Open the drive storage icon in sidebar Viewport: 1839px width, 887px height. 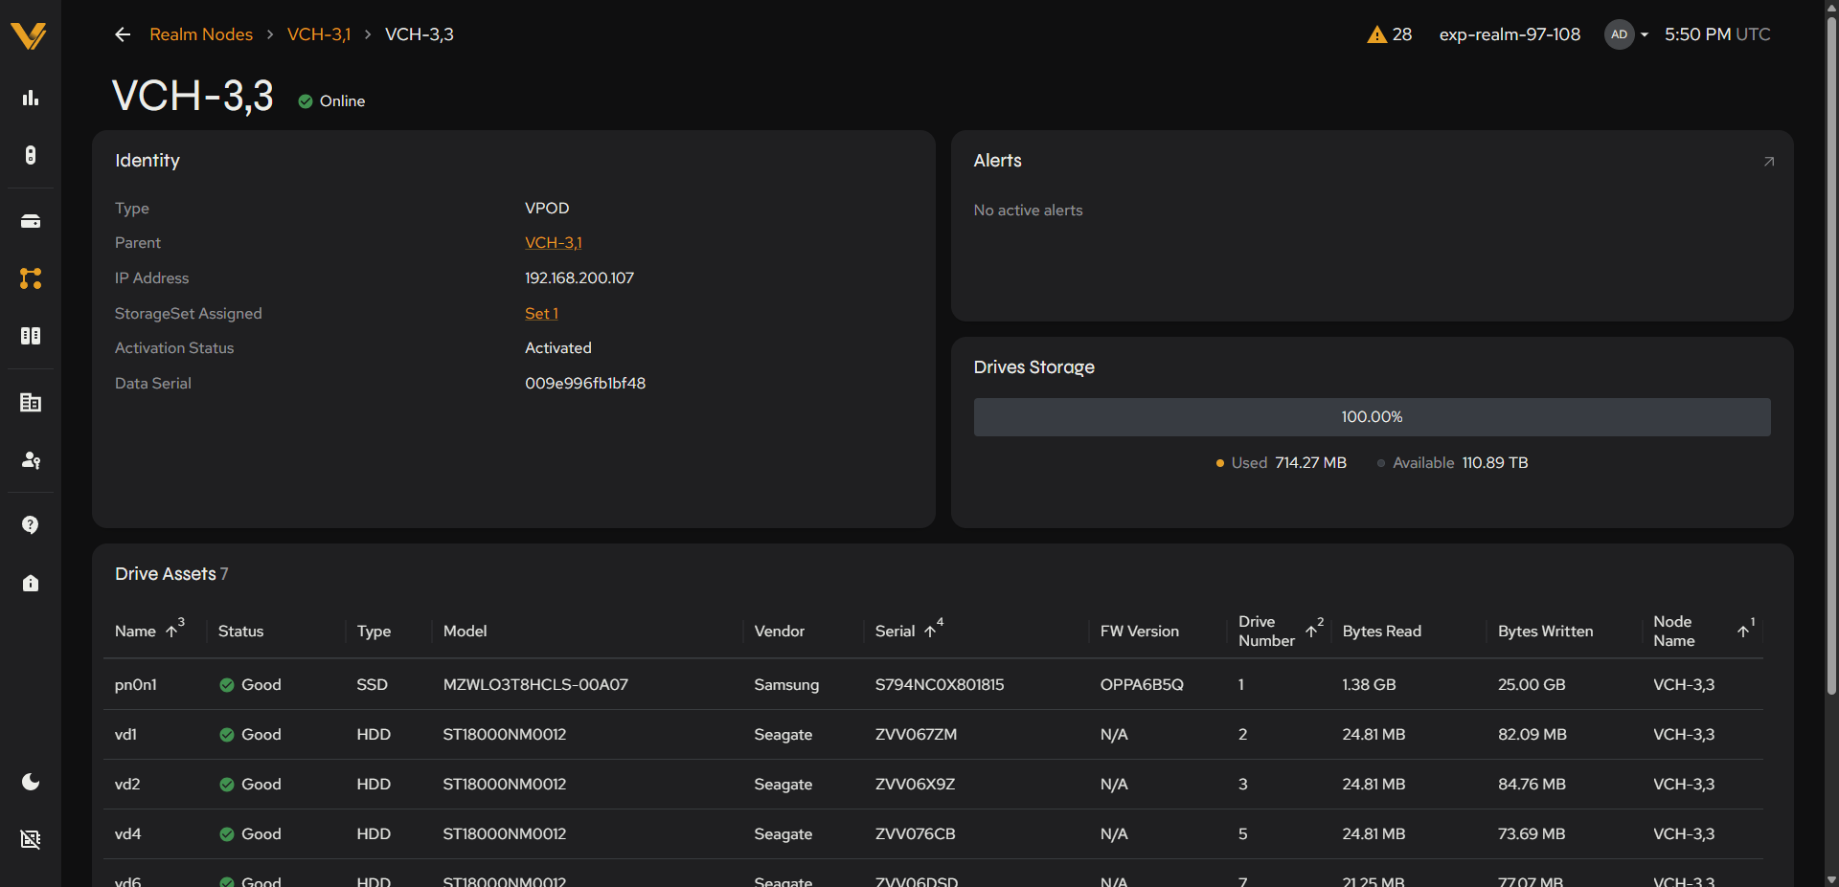(31, 221)
